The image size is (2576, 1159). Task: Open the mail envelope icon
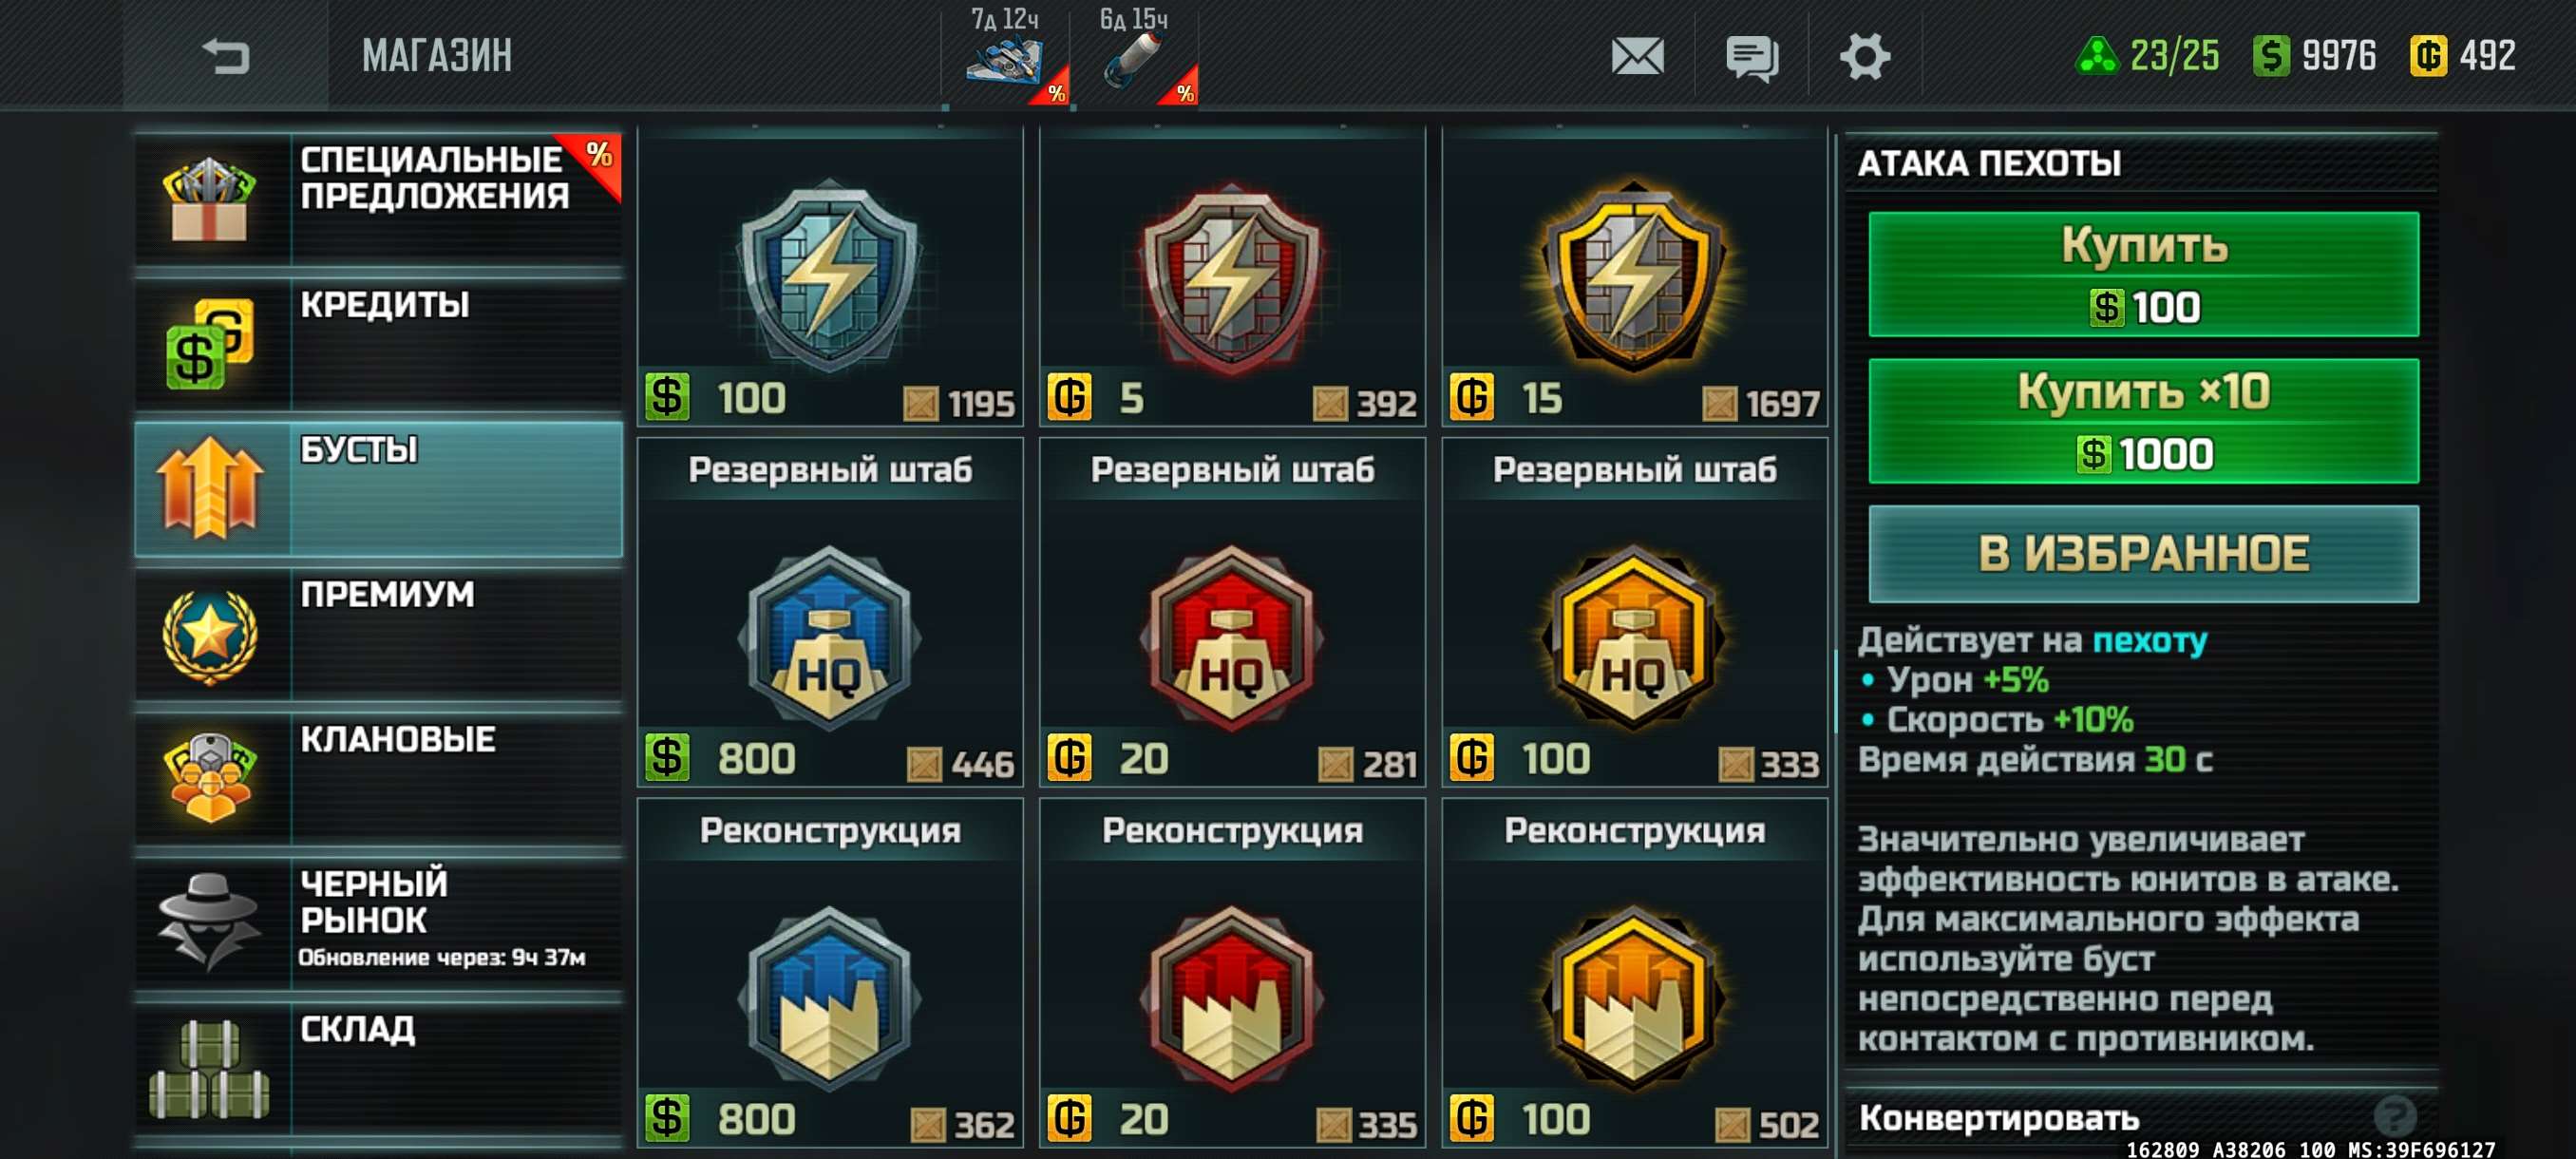pos(1637,56)
